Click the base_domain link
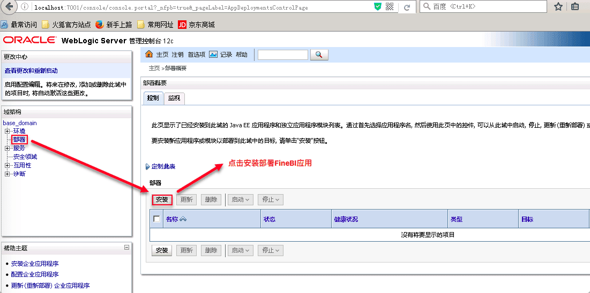Screen dimensions: 590x293 click(20, 123)
